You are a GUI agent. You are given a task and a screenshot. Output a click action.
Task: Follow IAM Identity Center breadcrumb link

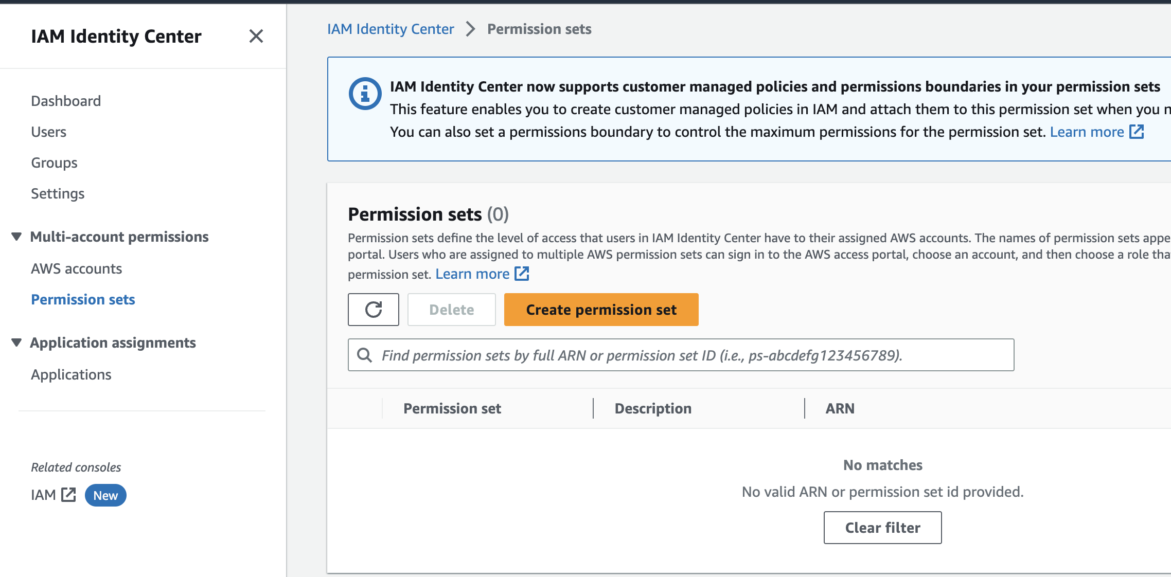tap(391, 29)
